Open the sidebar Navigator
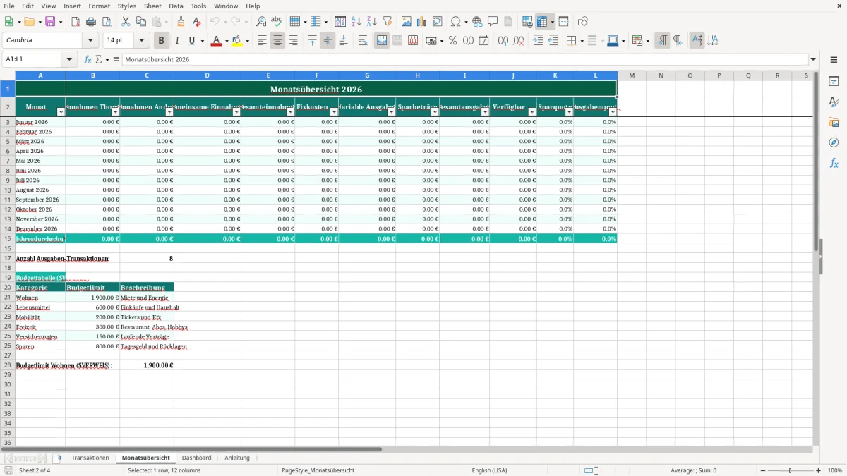The image size is (847, 476). (834, 143)
